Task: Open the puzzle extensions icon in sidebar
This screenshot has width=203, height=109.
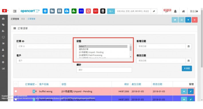Action: (3, 31)
